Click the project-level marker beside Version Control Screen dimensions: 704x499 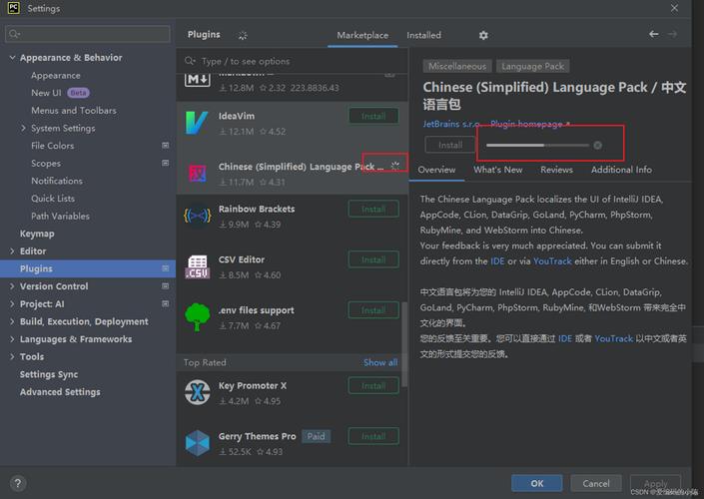(165, 285)
